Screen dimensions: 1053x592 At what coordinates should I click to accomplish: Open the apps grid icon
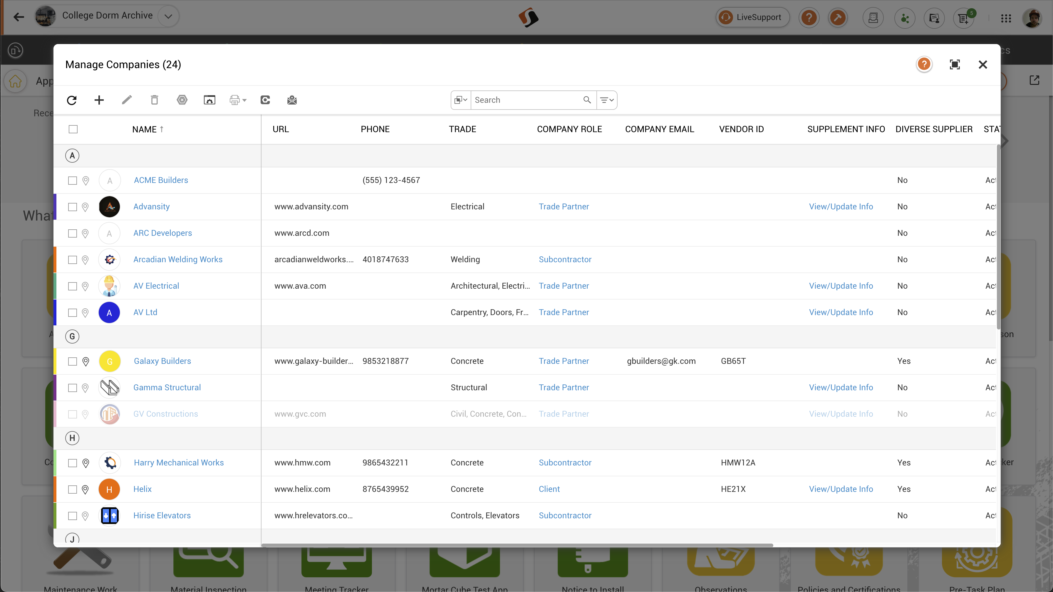pos(1006,18)
